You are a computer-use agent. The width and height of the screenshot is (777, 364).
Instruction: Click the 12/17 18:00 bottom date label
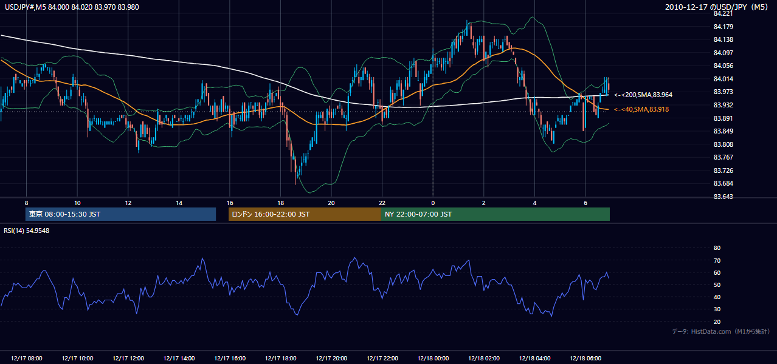280,359
